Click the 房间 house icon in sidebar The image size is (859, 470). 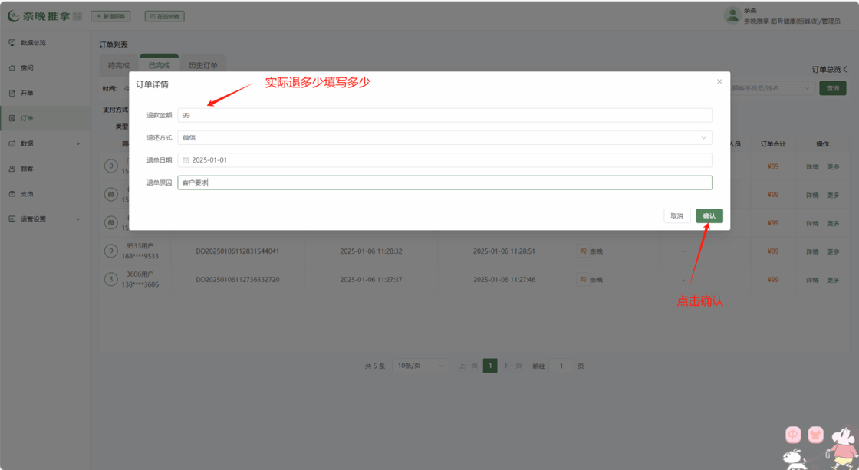(x=12, y=68)
